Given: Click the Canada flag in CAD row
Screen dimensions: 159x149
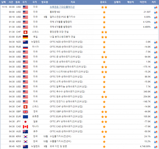Looking at the screenshot, I should click(25, 126).
